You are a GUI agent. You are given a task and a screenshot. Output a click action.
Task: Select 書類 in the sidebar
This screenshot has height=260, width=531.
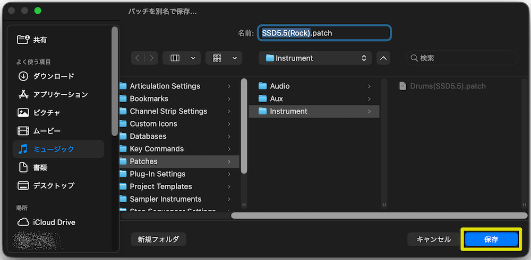pyautogui.click(x=58, y=167)
